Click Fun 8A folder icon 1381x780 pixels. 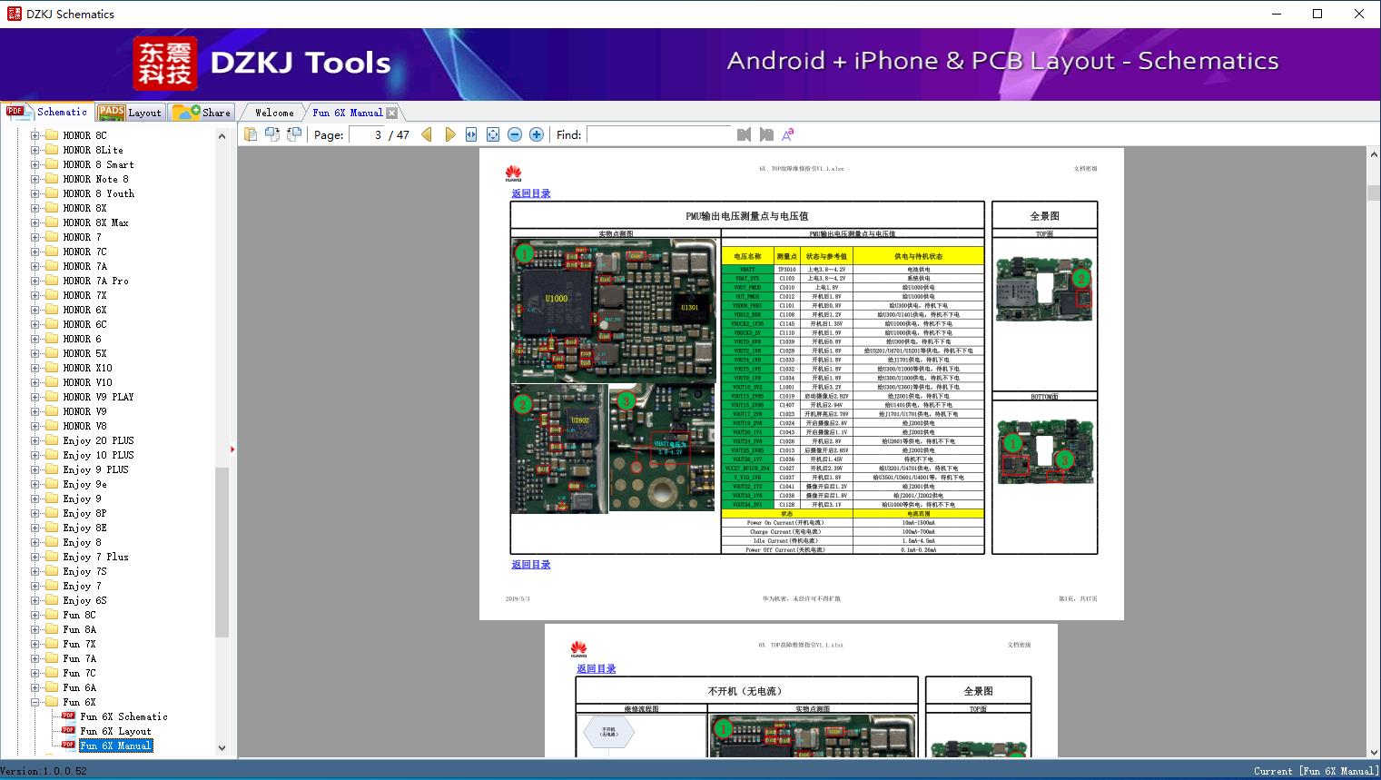tap(52, 629)
